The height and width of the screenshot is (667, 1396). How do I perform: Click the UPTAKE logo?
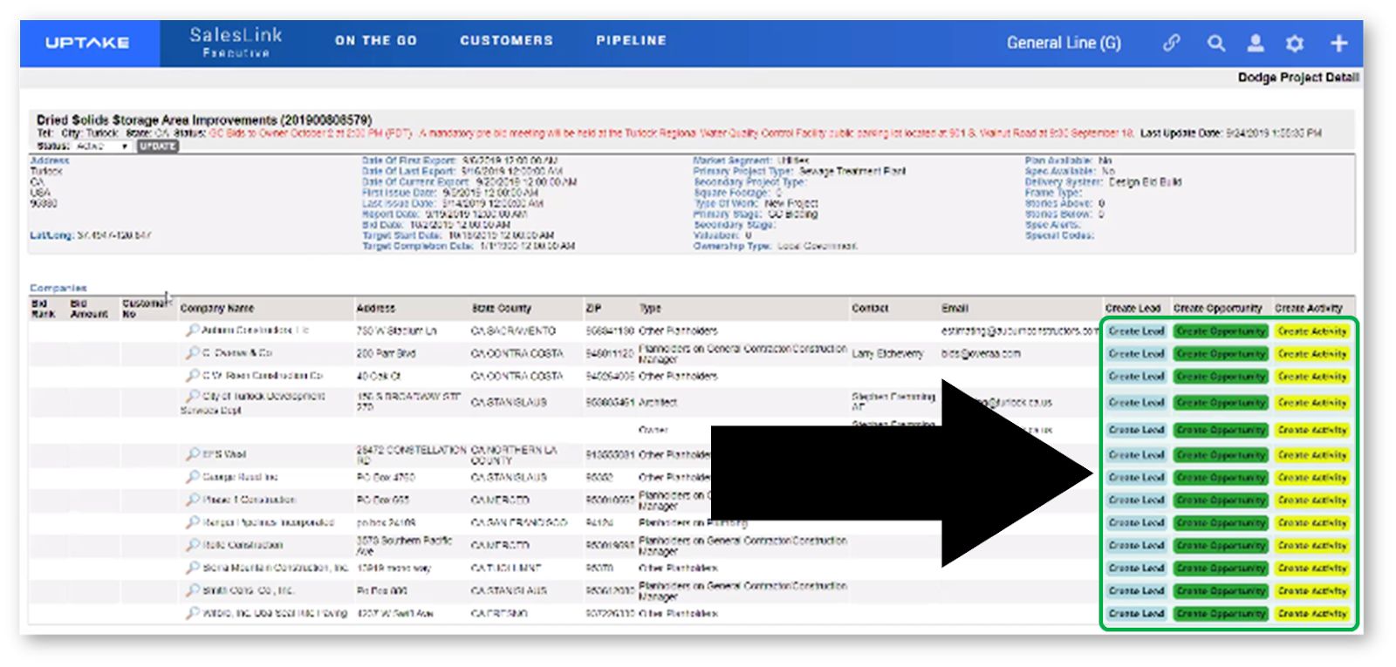[x=87, y=43]
